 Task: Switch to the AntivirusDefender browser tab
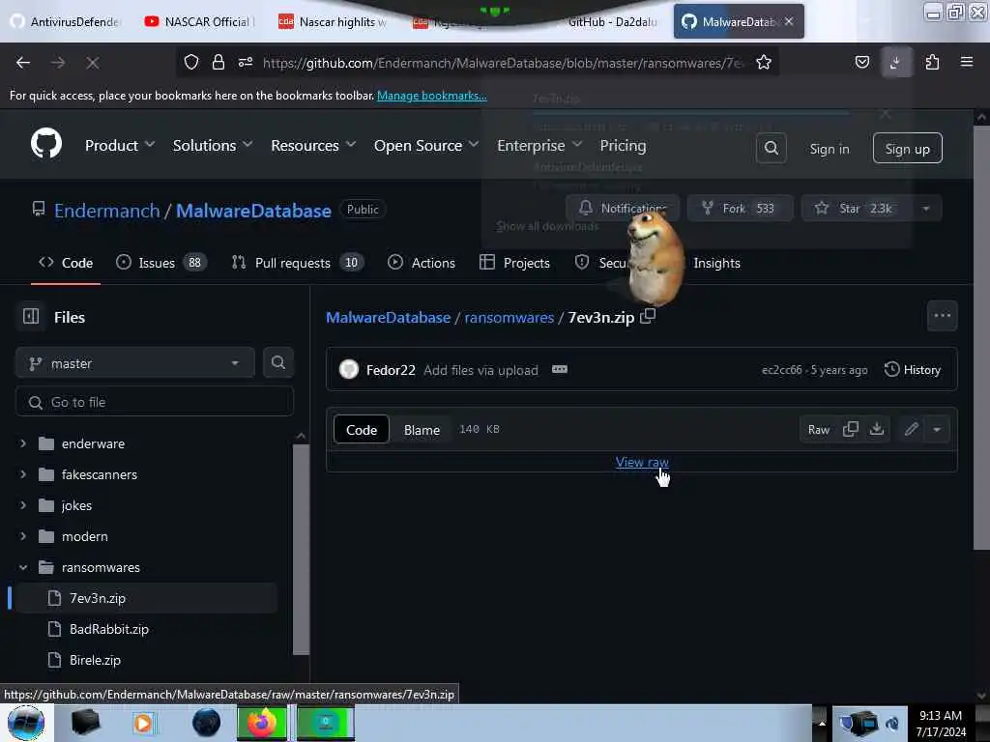(67, 21)
